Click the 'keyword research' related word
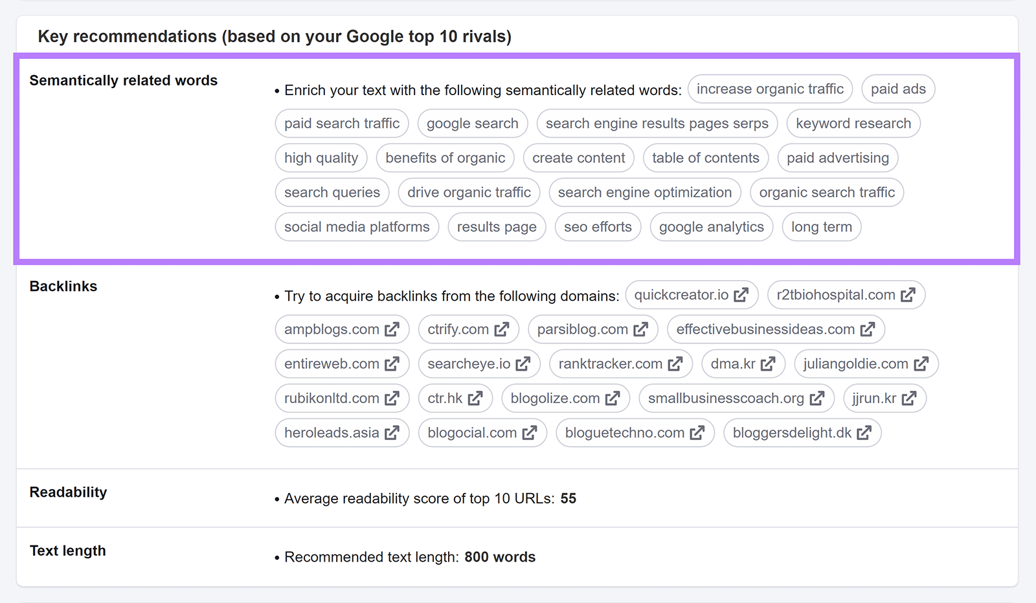 coord(853,123)
